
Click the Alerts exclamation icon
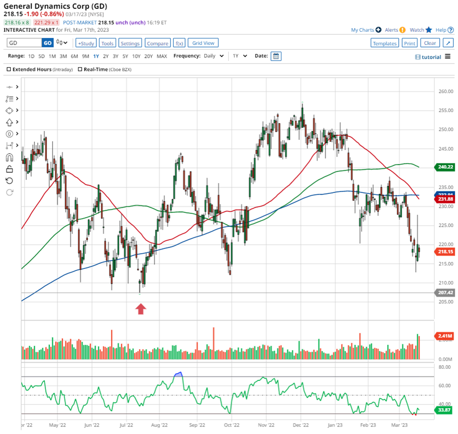403,30
